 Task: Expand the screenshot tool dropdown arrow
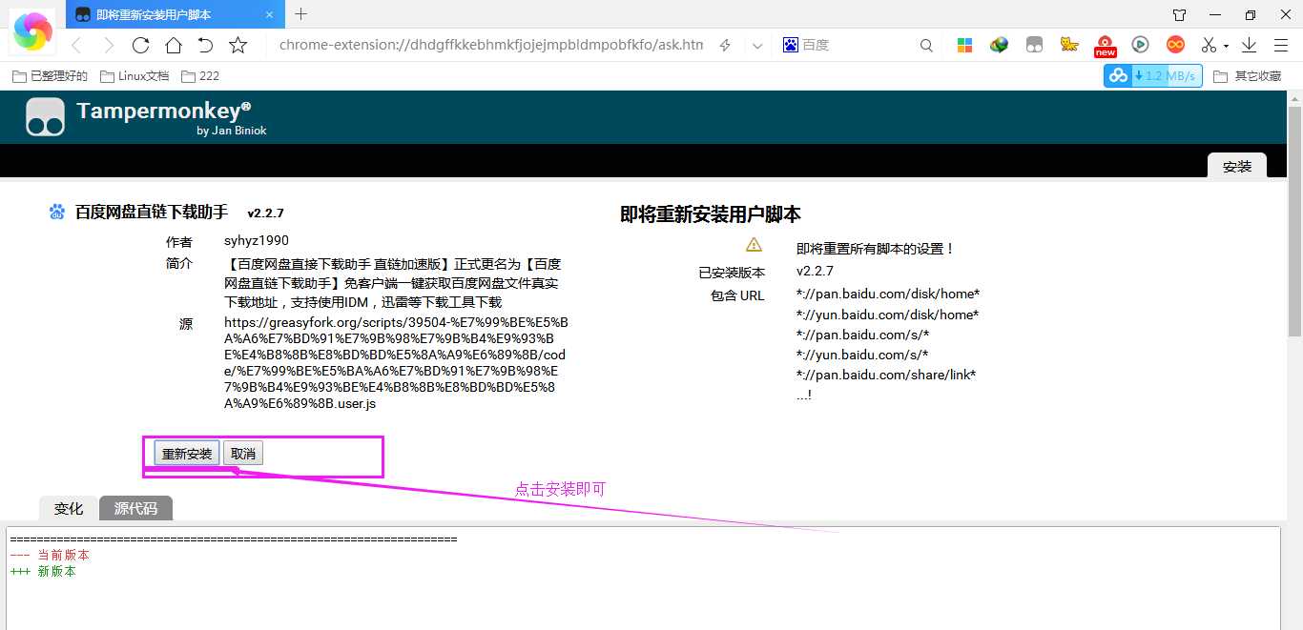click(x=1226, y=46)
